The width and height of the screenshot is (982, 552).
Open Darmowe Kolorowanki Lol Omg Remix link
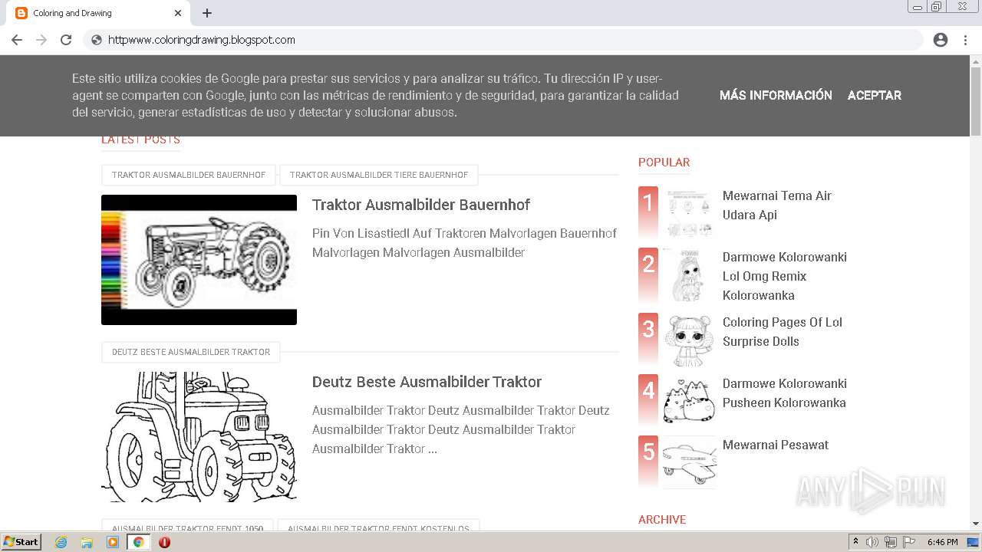pyautogui.click(x=785, y=276)
